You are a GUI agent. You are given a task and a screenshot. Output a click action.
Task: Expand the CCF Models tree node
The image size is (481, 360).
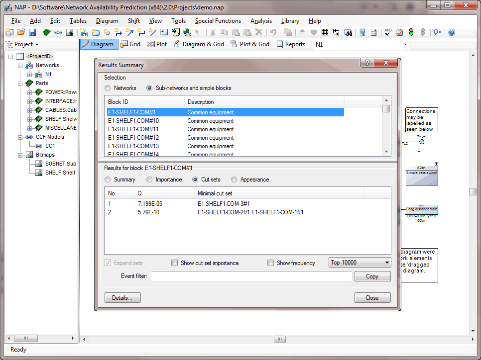[20, 137]
